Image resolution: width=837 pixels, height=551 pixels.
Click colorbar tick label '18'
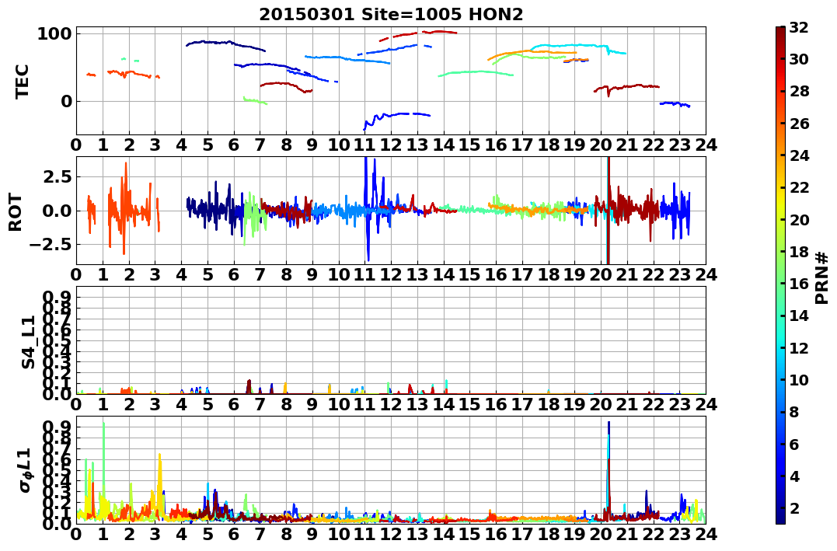pos(799,252)
